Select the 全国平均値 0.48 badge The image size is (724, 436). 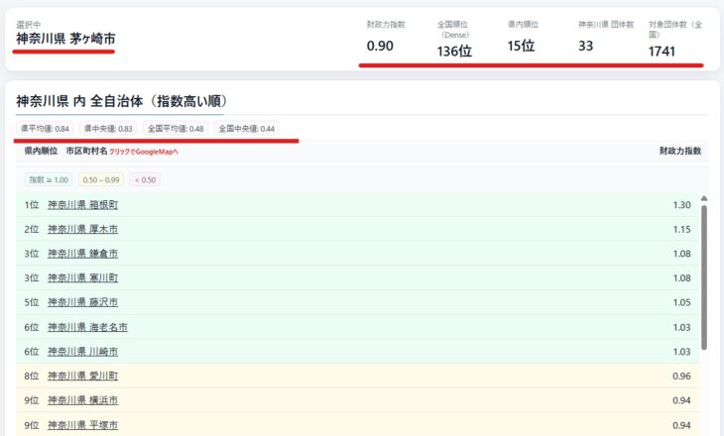coord(176,129)
